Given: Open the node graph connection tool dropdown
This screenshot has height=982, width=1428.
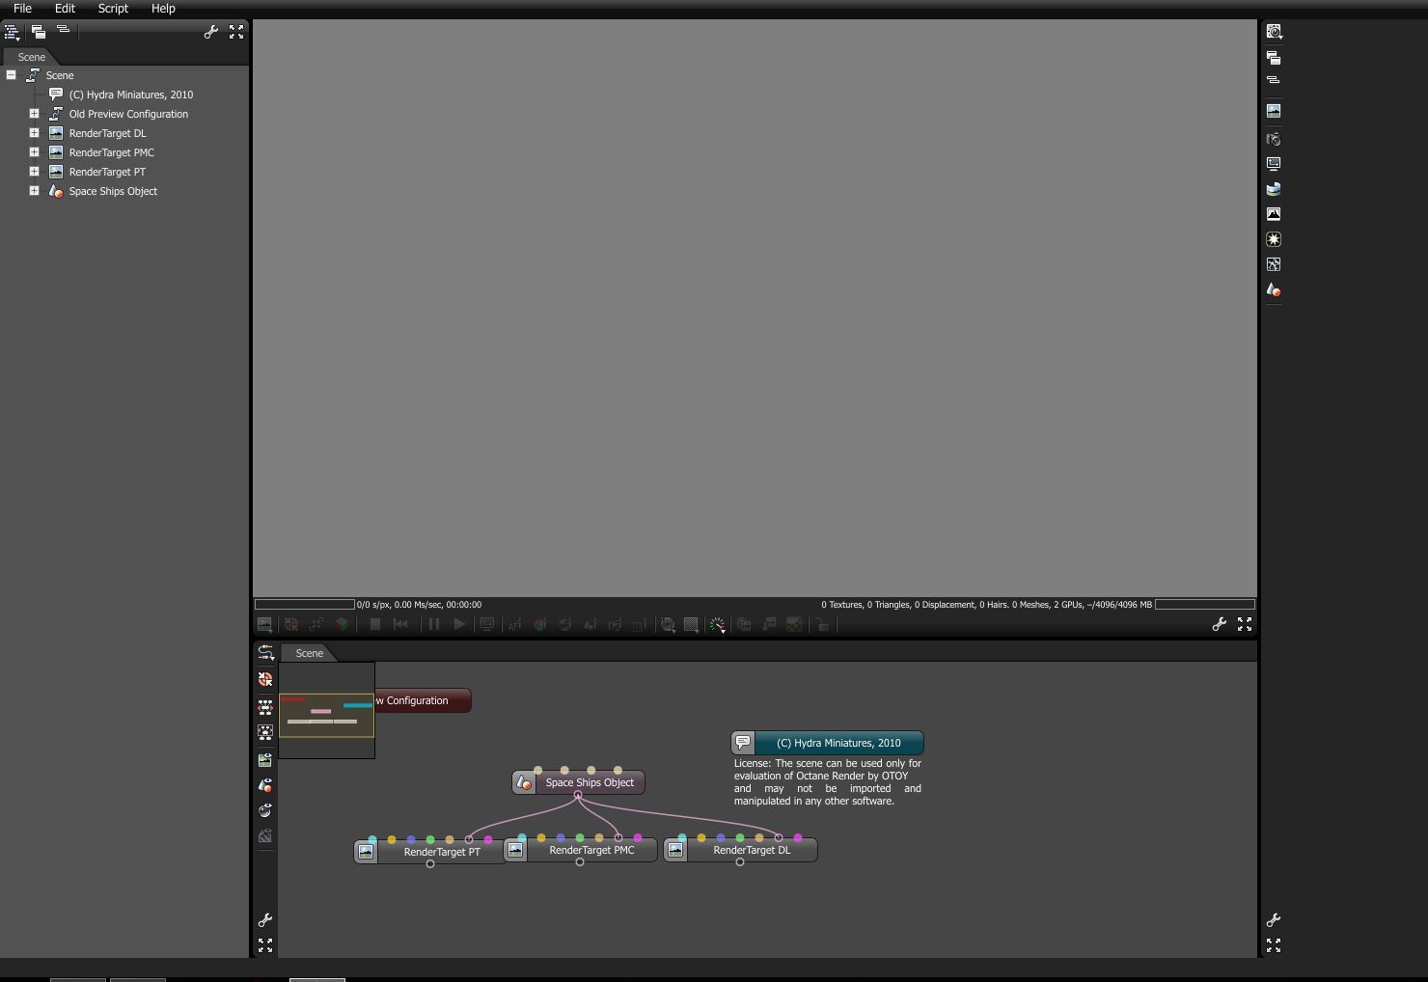Looking at the screenshot, I should tap(265, 653).
